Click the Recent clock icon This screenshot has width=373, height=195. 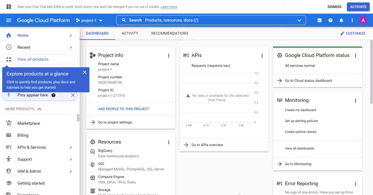tap(9, 47)
